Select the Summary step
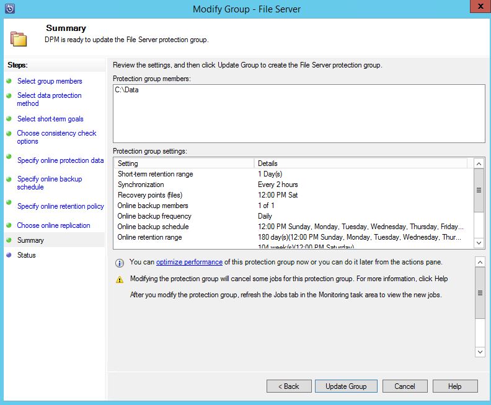This screenshot has width=491, height=405. pyautogui.click(x=30, y=240)
